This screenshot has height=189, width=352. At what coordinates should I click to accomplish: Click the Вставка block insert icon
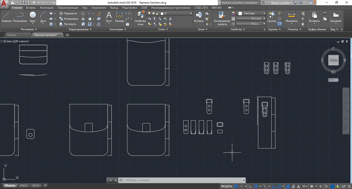point(199,17)
